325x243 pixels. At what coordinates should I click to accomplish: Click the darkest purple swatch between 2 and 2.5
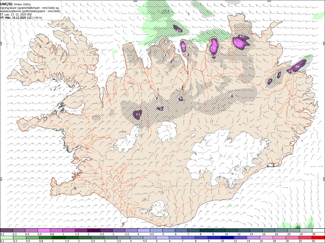(x=94, y=230)
